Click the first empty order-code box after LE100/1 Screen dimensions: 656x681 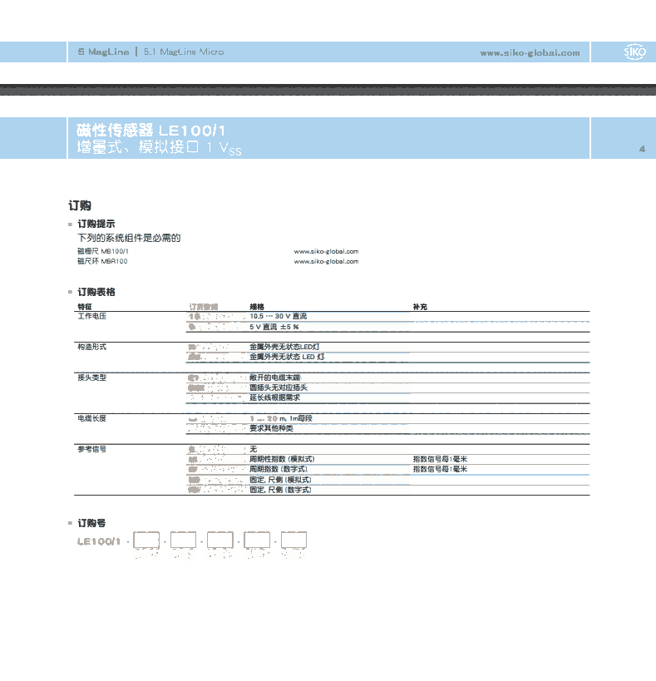pos(146,540)
